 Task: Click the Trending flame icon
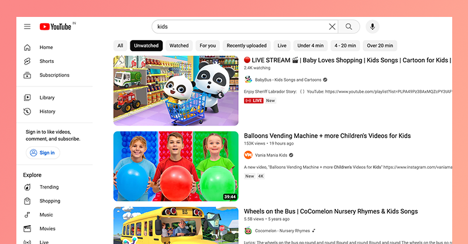(x=27, y=187)
